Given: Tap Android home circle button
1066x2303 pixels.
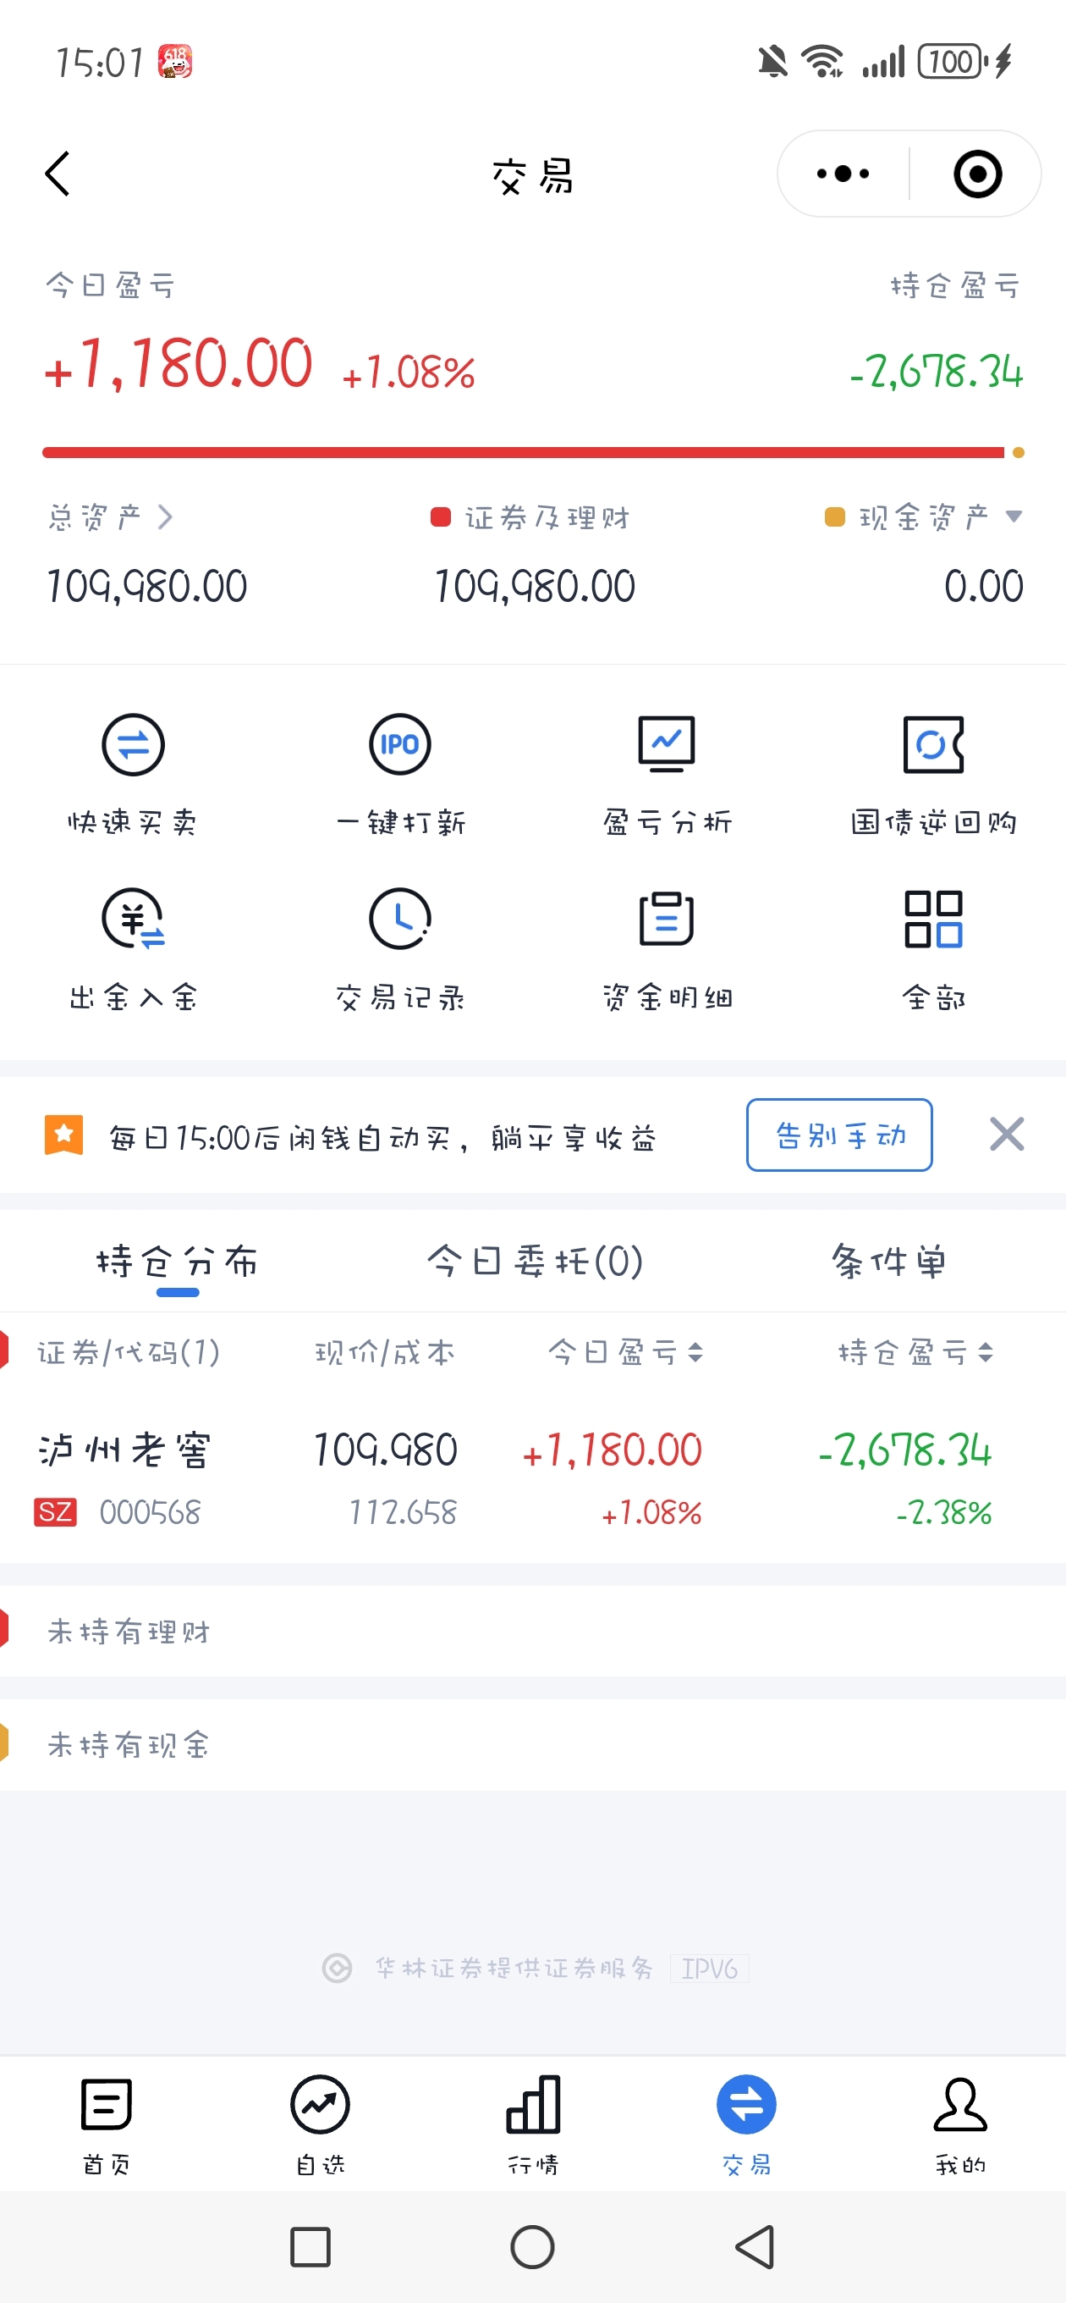Looking at the screenshot, I should click(532, 2246).
